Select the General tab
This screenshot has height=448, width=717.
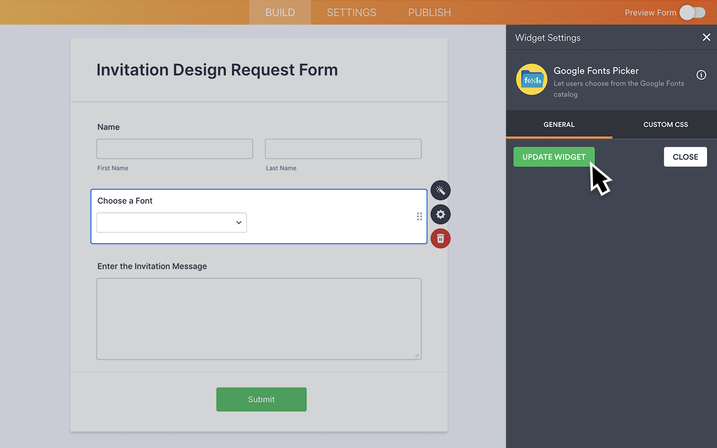pyautogui.click(x=558, y=124)
